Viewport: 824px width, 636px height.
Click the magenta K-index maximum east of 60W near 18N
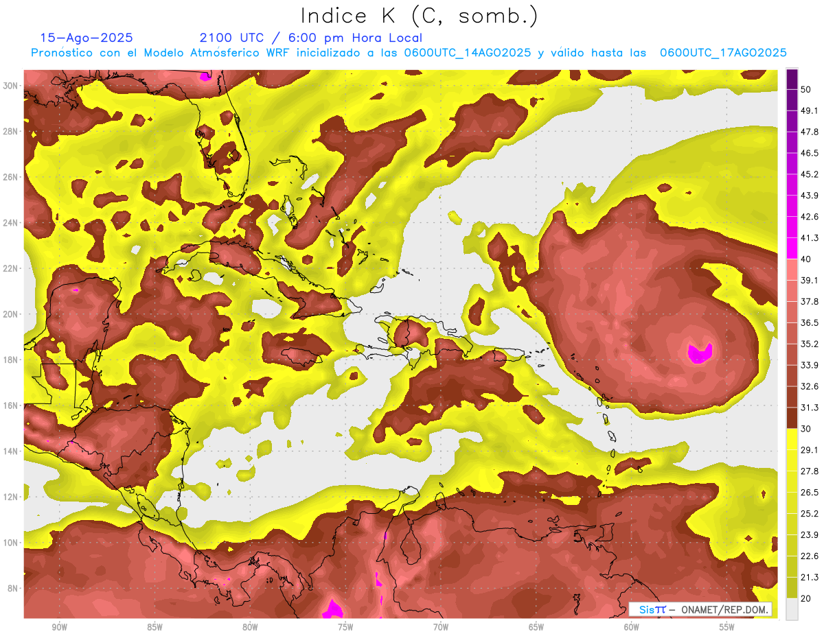(x=700, y=353)
